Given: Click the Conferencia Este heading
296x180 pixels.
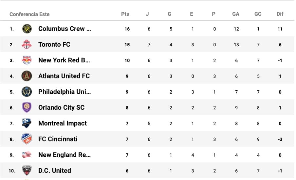Looking at the screenshot, I should 29,14.
